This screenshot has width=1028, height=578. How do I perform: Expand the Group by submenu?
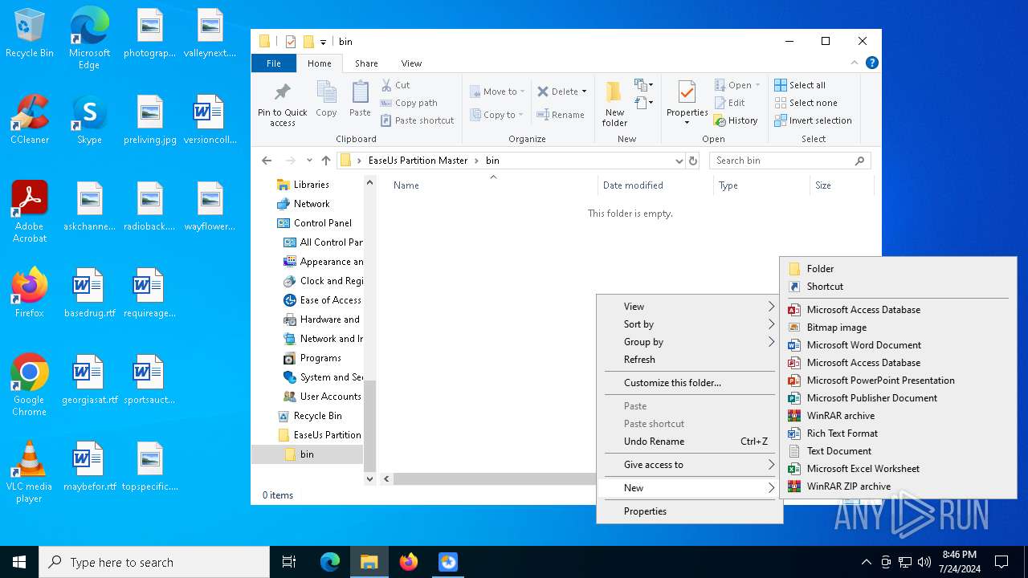click(x=689, y=342)
